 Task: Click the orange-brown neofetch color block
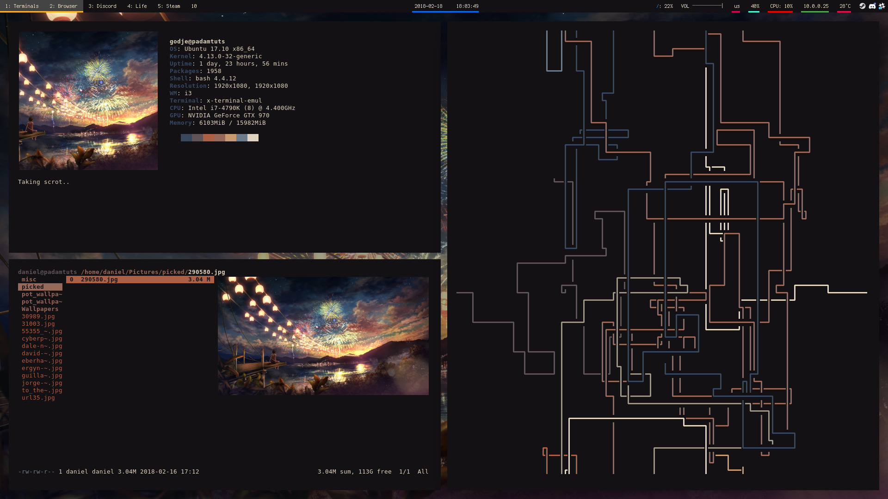coord(209,138)
